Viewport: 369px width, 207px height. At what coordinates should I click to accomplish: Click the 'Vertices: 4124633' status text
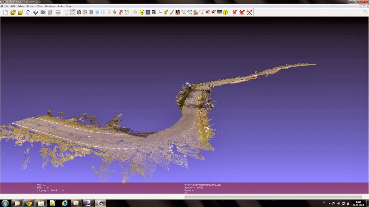194,187
